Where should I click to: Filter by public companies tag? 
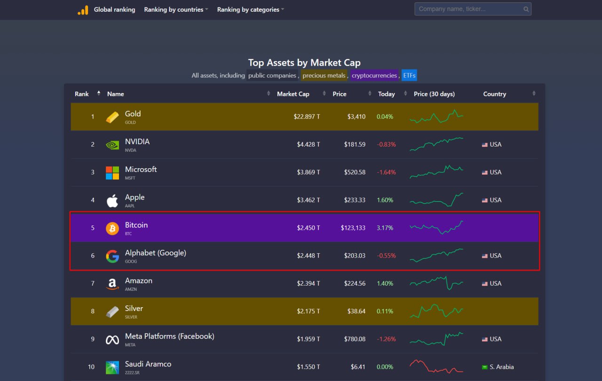272,75
